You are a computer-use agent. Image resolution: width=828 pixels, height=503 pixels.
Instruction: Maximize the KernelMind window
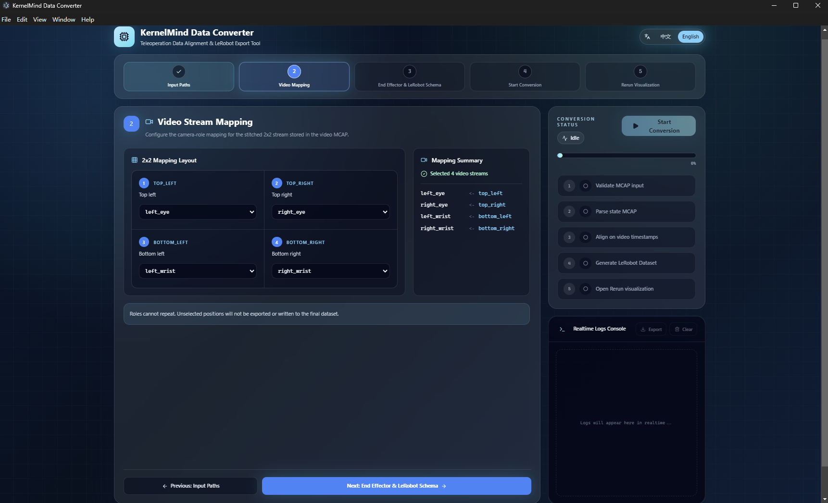coord(796,6)
